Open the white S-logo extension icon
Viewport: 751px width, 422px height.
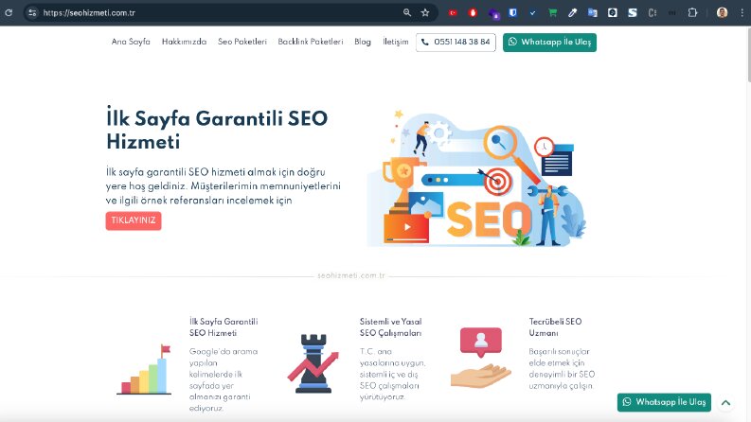(633, 13)
